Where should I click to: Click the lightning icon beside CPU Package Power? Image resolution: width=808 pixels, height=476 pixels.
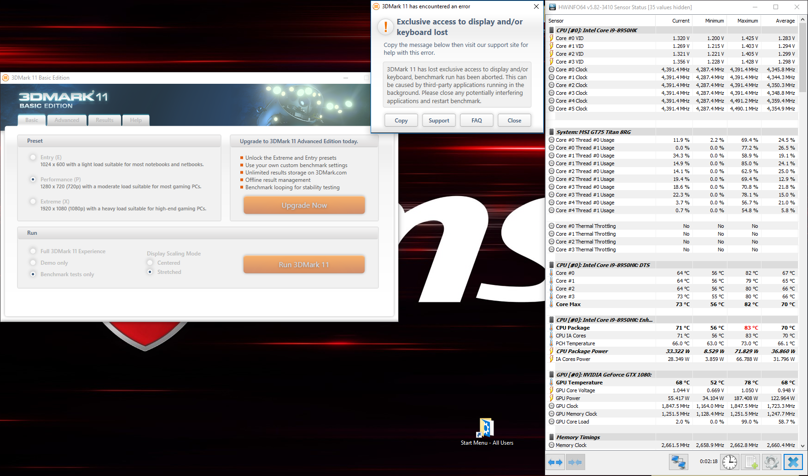552,351
